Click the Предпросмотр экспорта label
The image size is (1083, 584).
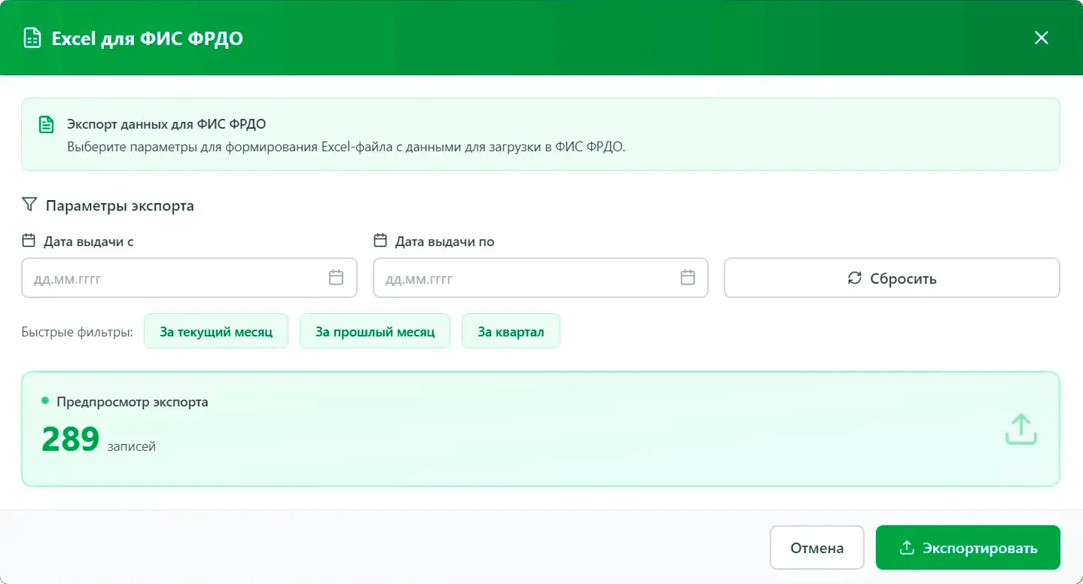point(133,402)
